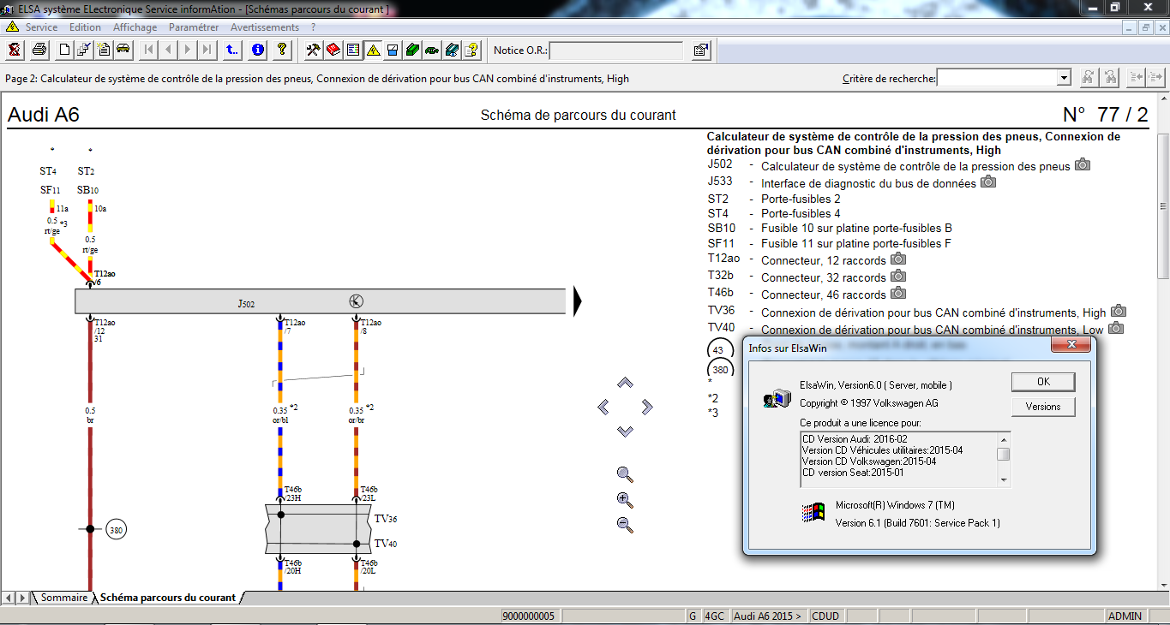The height and width of the screenshot is (625, 1170).
Task: Click the red book toolbar icon
Action: [x=333, y=50]
